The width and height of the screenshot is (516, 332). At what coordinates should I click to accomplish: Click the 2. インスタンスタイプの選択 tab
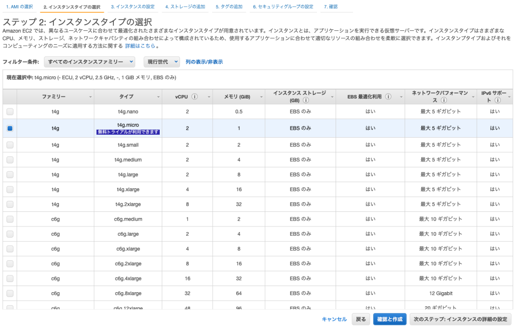pyautogui.click(x=72, y=7)
